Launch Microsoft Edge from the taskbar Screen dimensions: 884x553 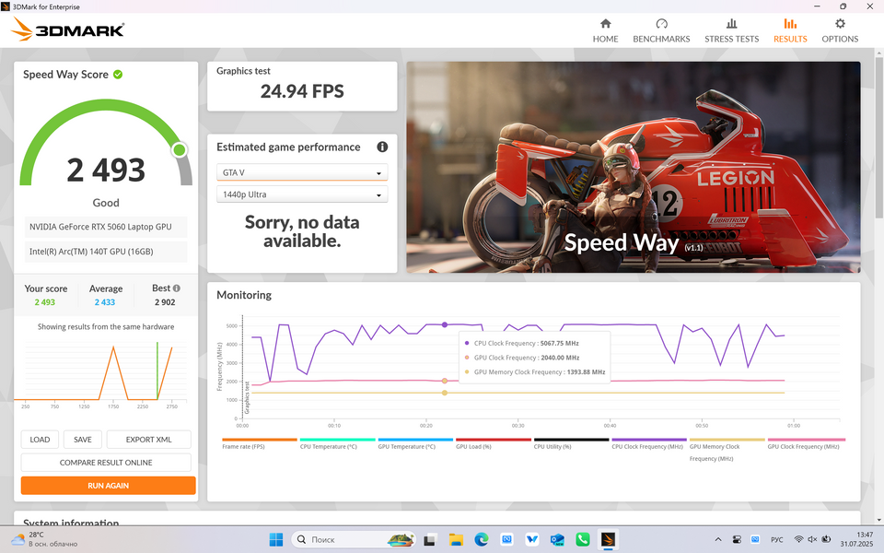[x=481, y=539]
